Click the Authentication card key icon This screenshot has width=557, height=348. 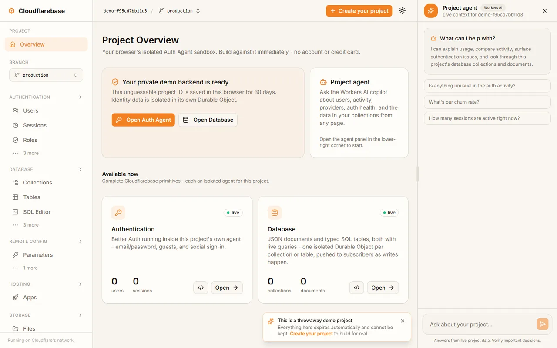(118, 213)
